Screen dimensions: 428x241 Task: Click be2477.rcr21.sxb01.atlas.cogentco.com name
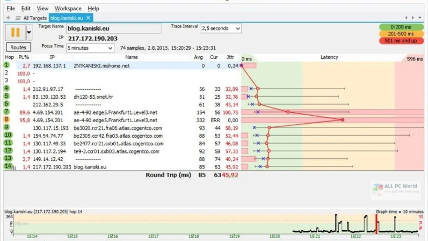click(x=118, y=144)
